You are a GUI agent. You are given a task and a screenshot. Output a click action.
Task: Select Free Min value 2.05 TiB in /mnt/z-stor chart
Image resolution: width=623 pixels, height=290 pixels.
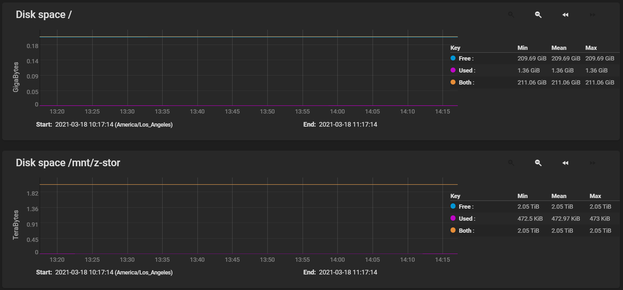(528, 207)
